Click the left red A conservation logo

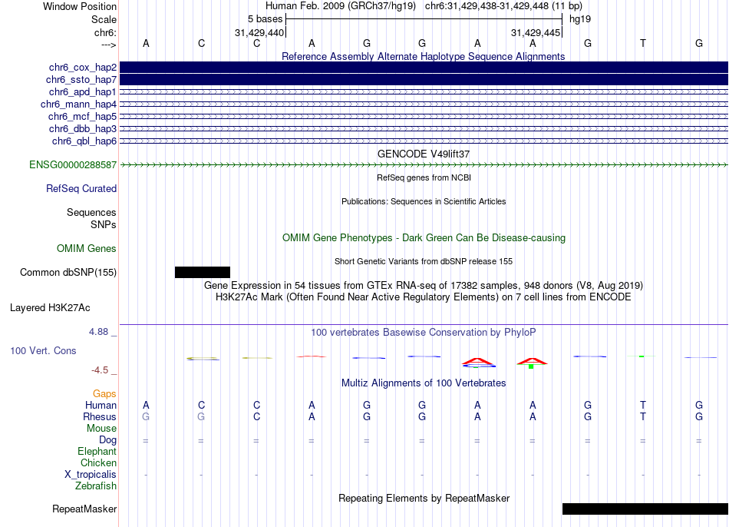click(477, 363)
